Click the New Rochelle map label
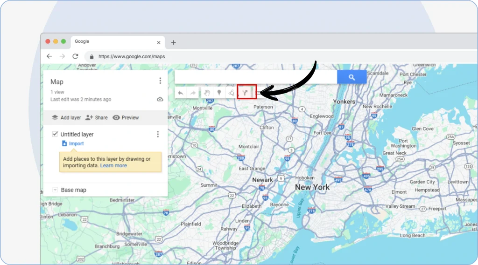 tap(377, 106)
